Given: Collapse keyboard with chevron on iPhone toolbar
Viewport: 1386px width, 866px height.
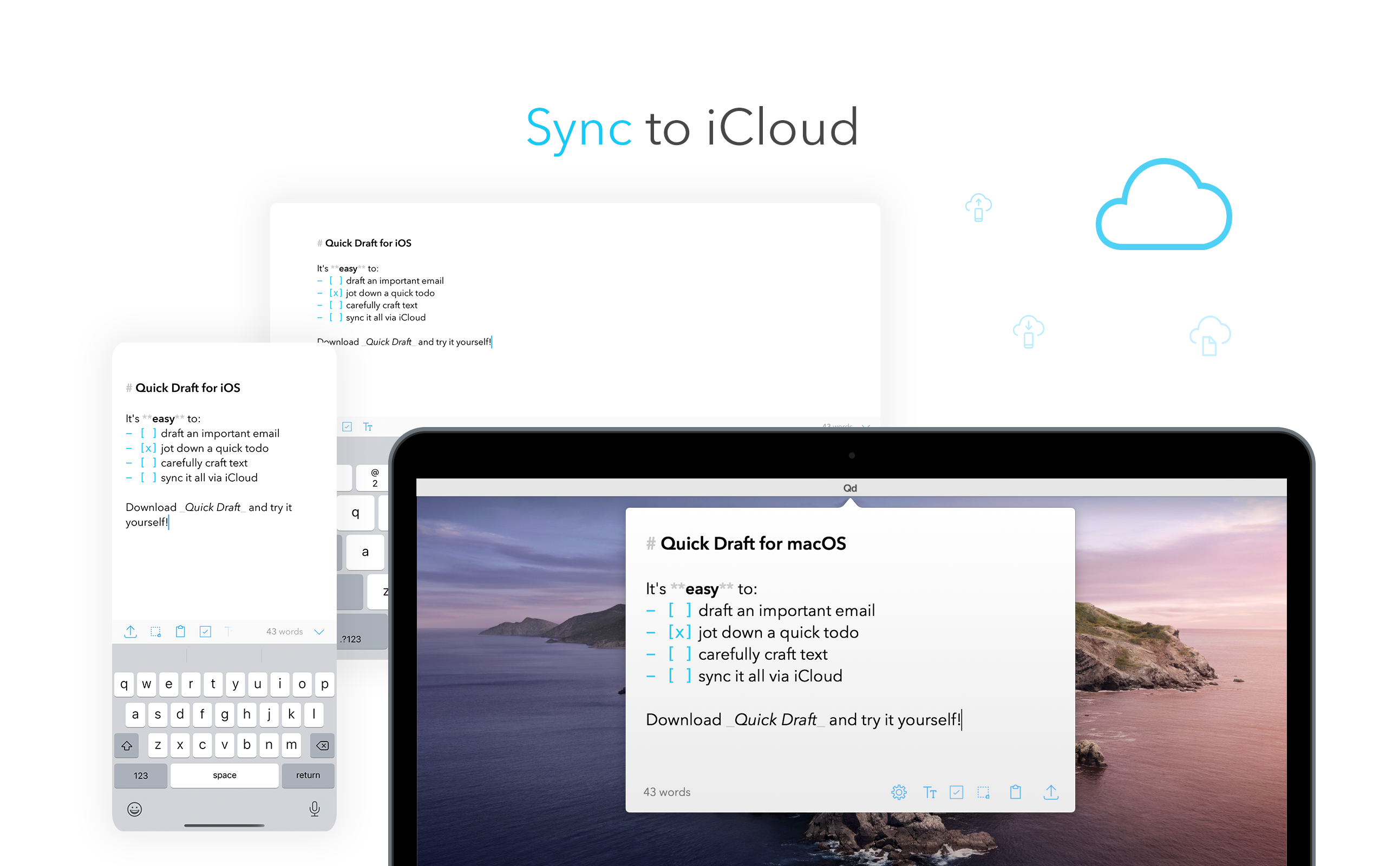Looking at the screenshot, I should 319,631.
